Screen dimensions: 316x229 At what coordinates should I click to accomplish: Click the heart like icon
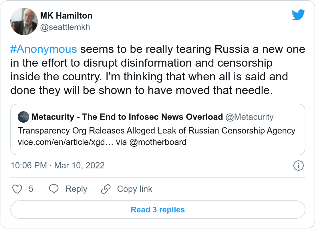[x=18, y=189]
